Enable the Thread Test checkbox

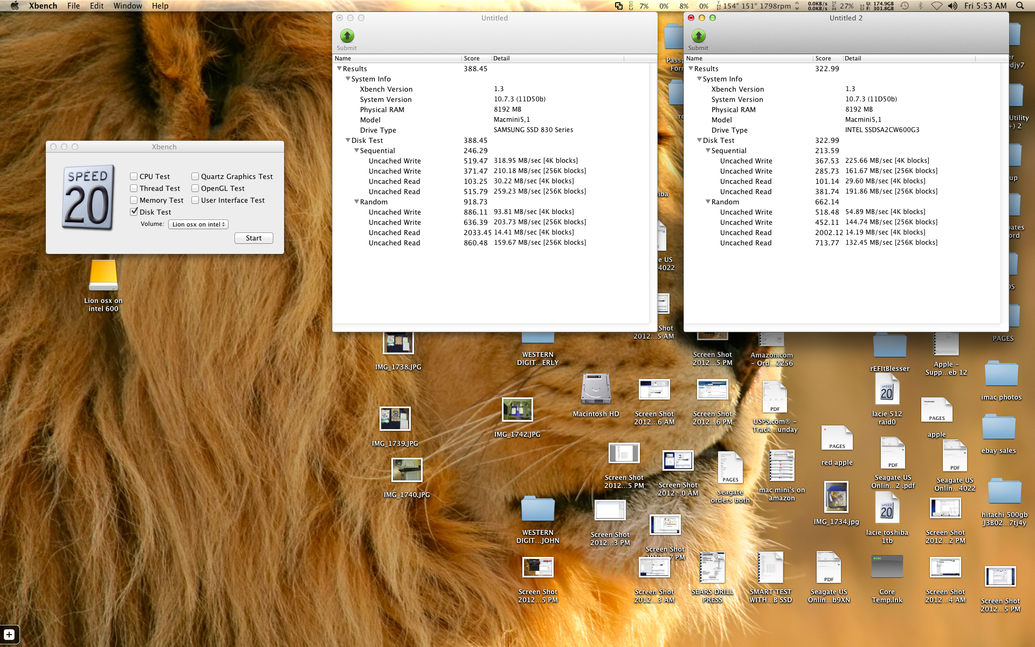click(x=134, y=188)
